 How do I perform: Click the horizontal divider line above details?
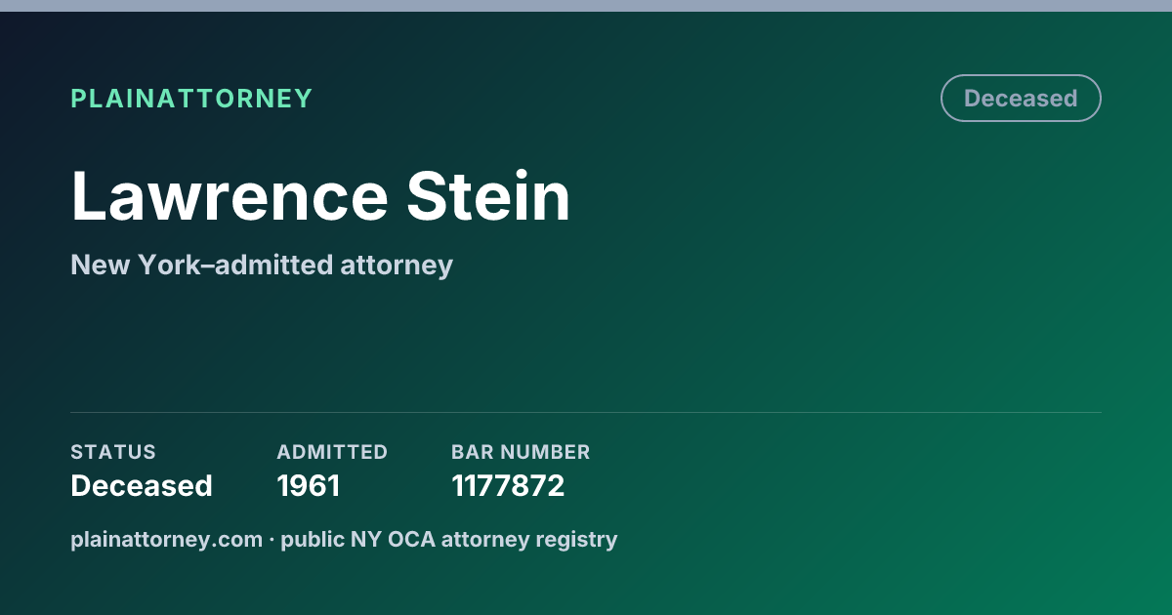[586, 412]
